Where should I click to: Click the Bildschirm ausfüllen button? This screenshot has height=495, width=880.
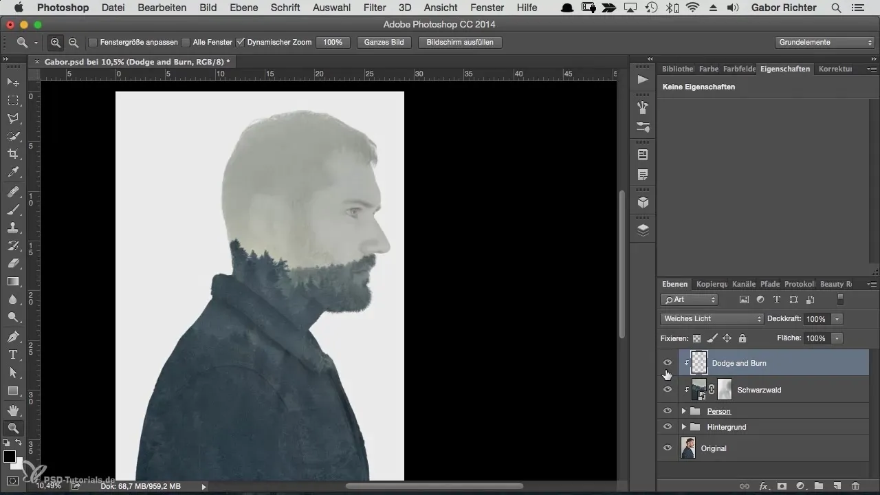[459, 42]
